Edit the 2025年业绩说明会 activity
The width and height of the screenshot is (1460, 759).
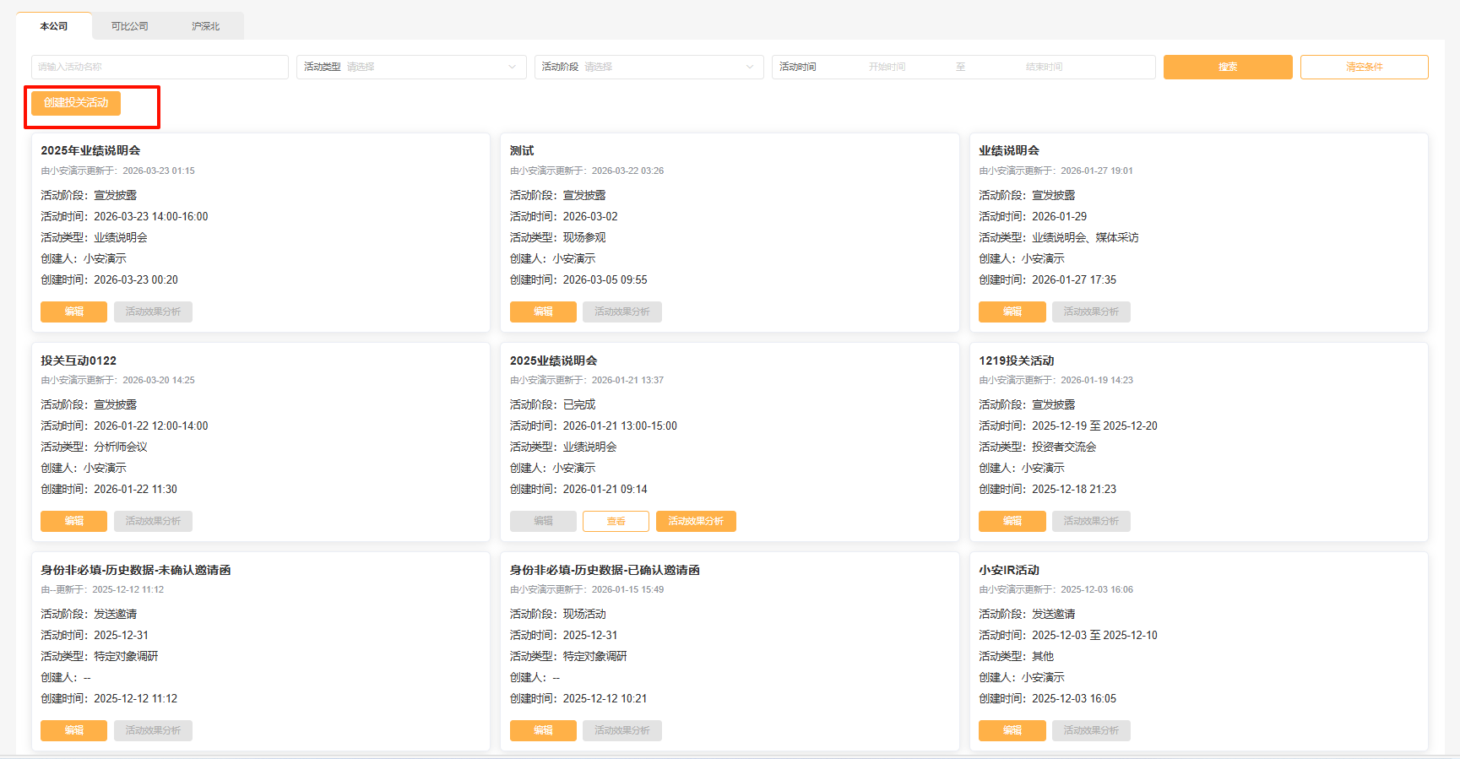pos(74,312)
